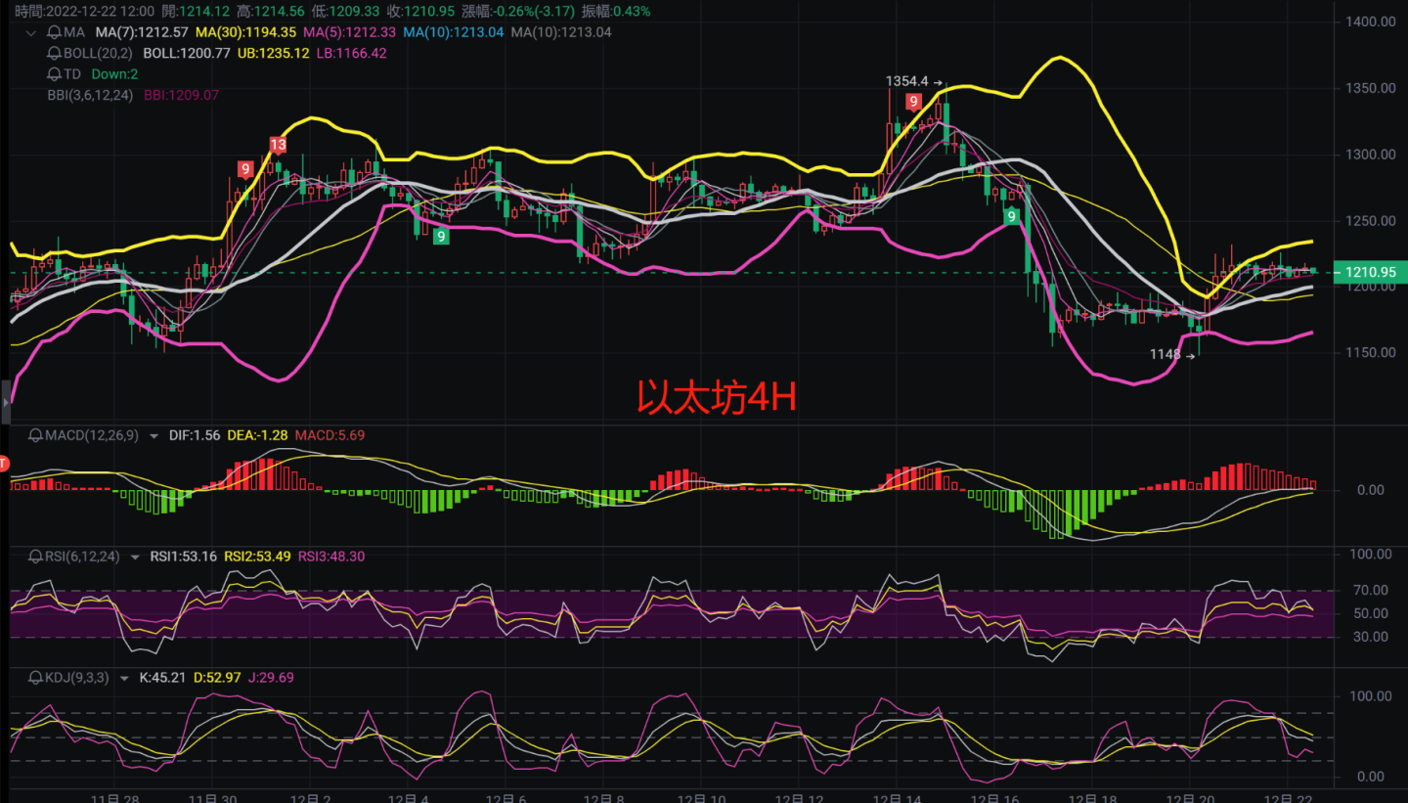Screen dimensions: 1408x803
Task: Click the 1148 low price marker
Action: [x=1166, y=355]
